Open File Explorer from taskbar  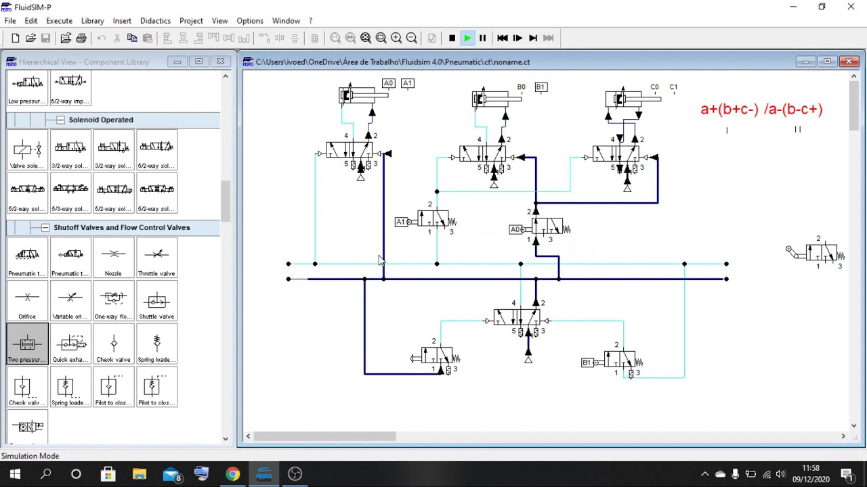point(139,474)
